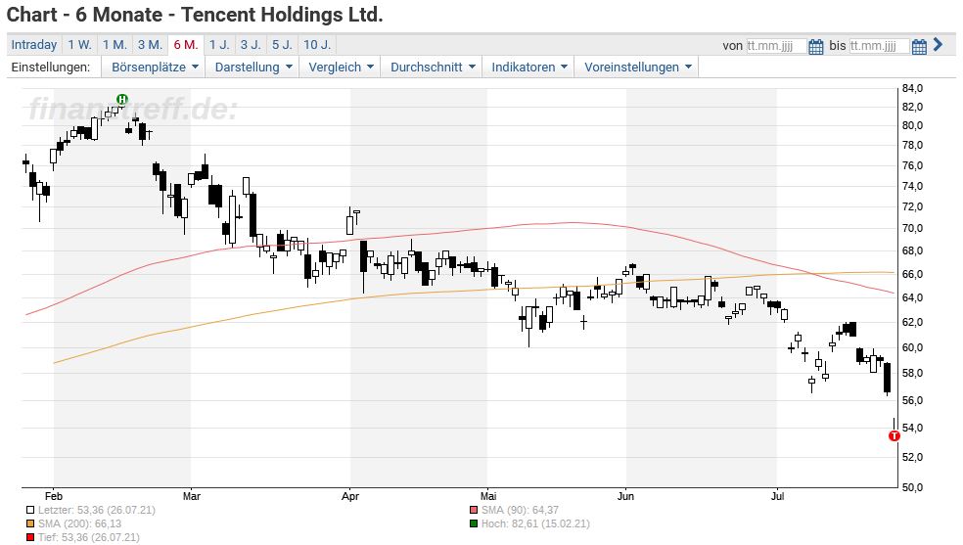Click the 'von' start date input field
This screenshot has height=545, width=963.
[x=776, y=46]
